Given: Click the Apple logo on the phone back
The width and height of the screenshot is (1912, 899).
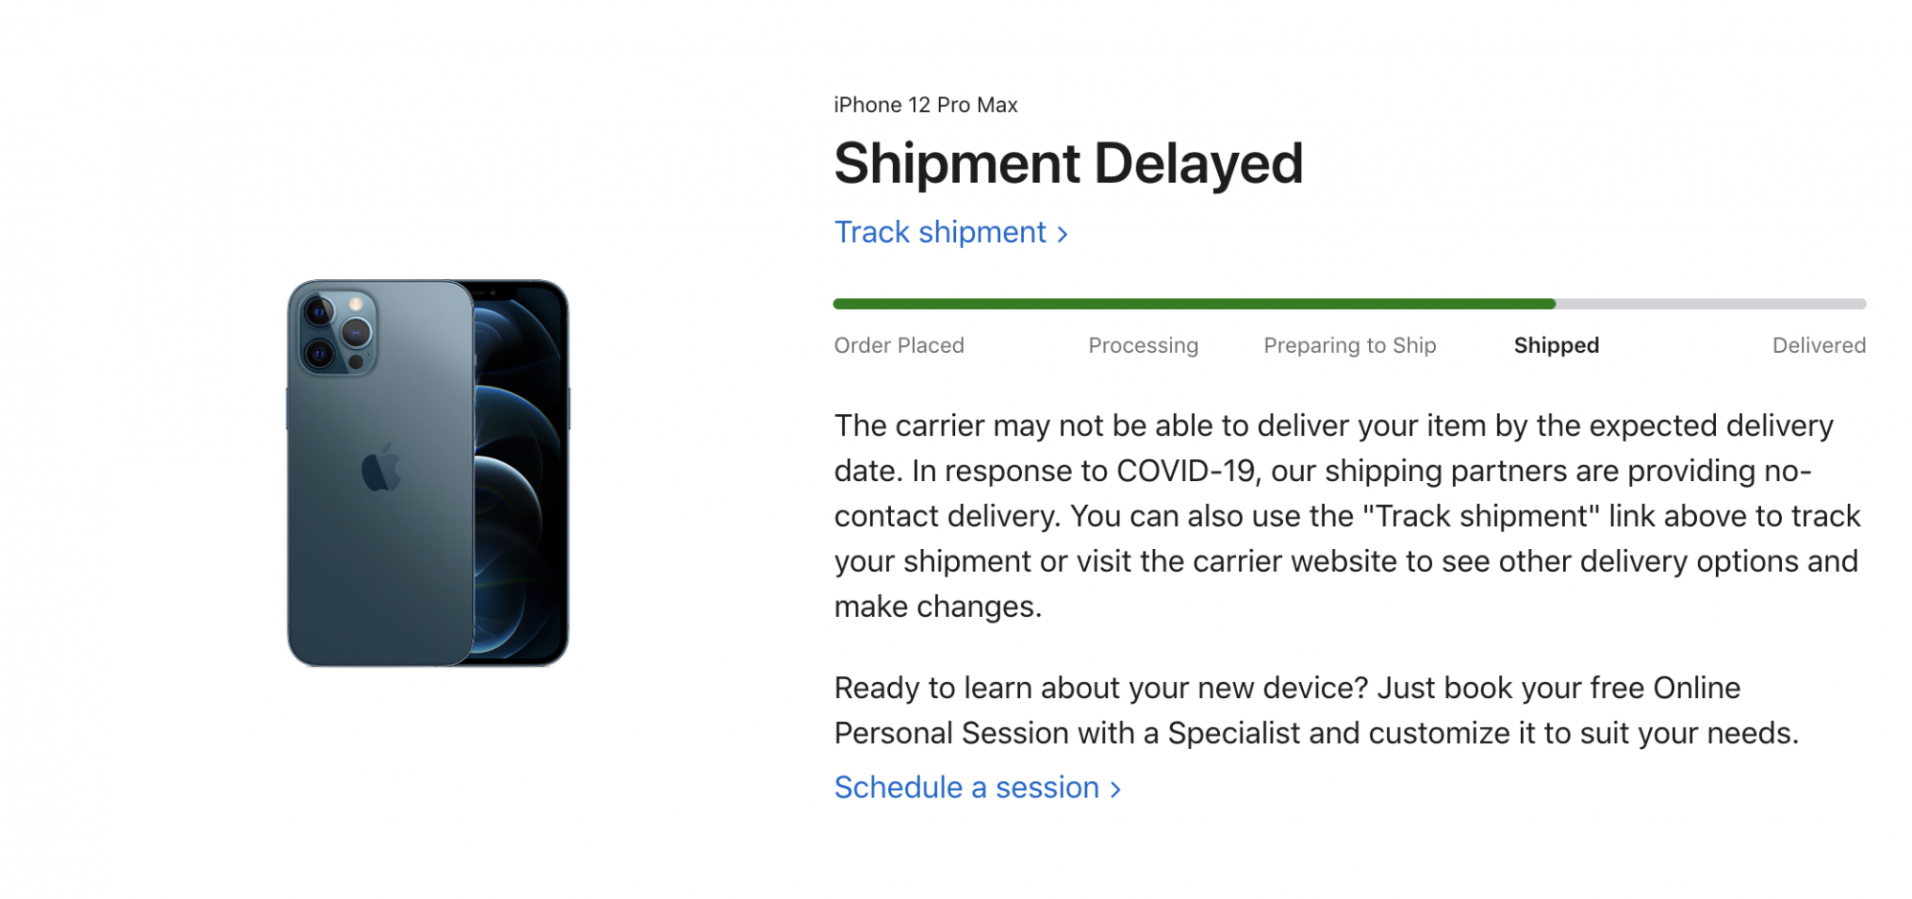Looking at the screenshot, I should pos(380,468).
